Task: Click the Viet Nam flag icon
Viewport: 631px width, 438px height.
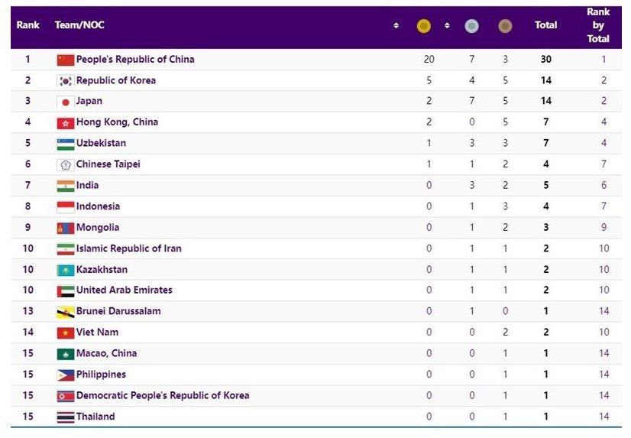Action: coord(65,333)
